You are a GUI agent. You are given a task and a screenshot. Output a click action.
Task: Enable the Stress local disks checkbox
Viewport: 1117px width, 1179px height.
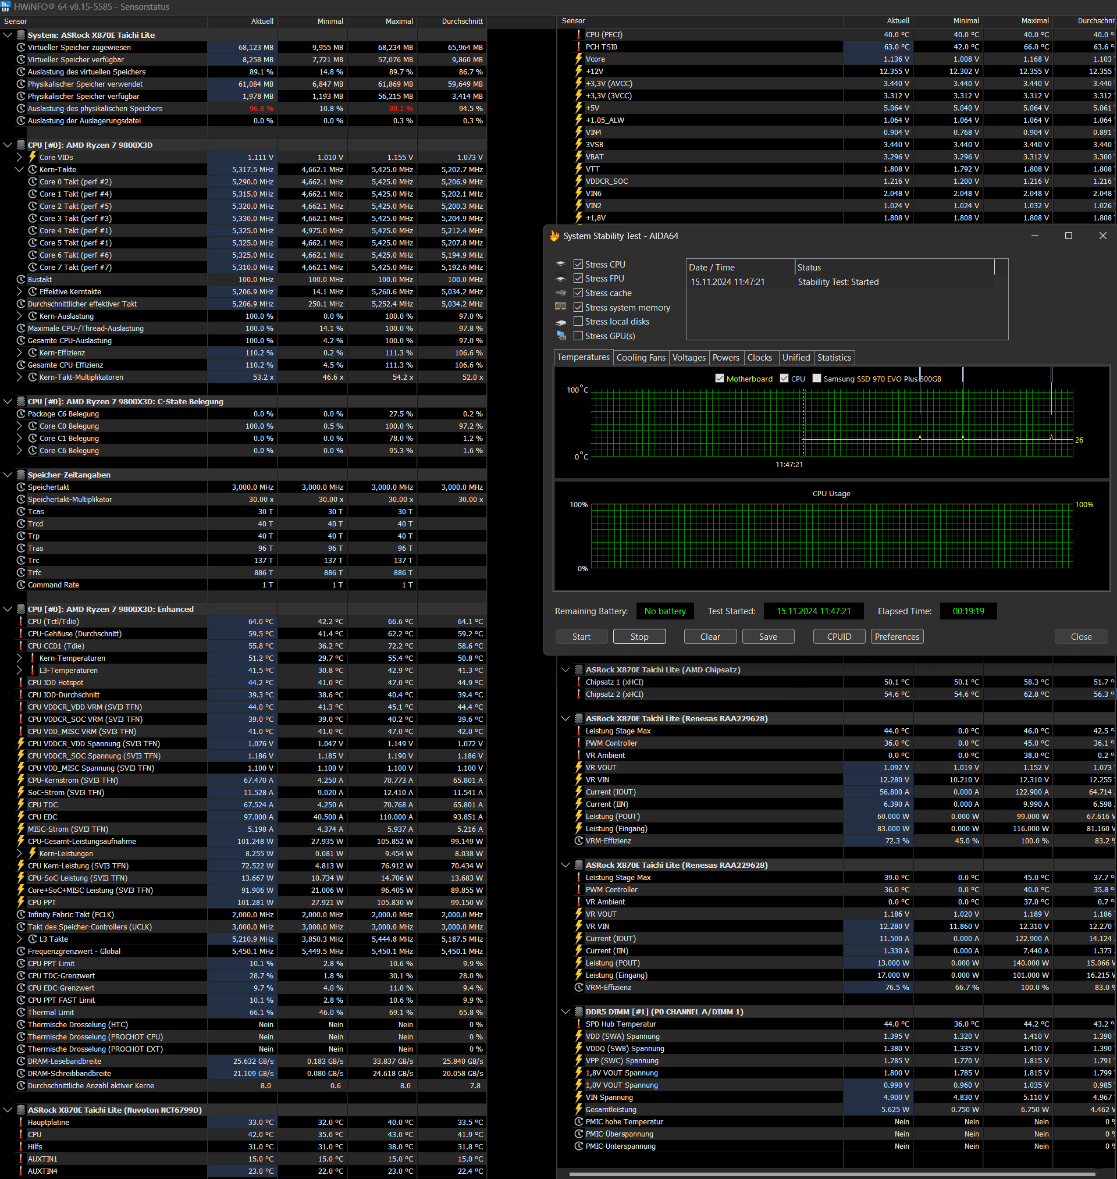(578, 322)
